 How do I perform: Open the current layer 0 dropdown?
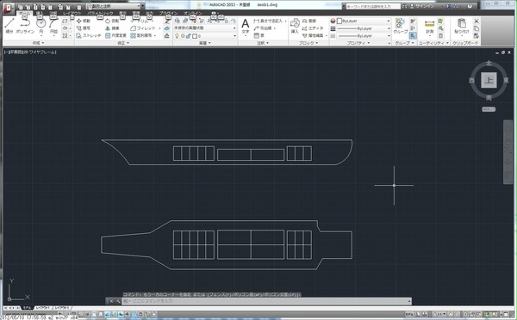(x=205, y=35)
